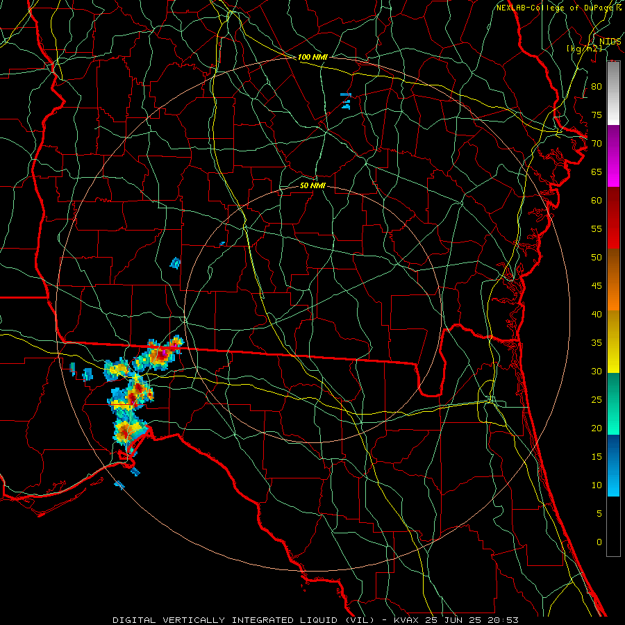Click the tiny blue echo inside the 50 NMI ring

(x=222, y=243)
